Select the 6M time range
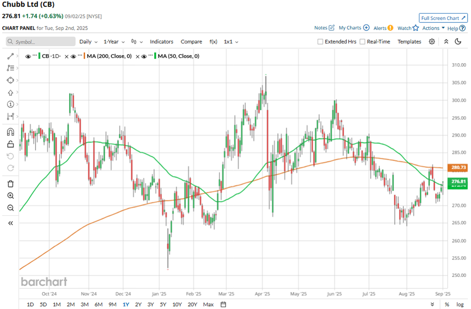This screenshot has width=471, height=309. click(99, 304)
